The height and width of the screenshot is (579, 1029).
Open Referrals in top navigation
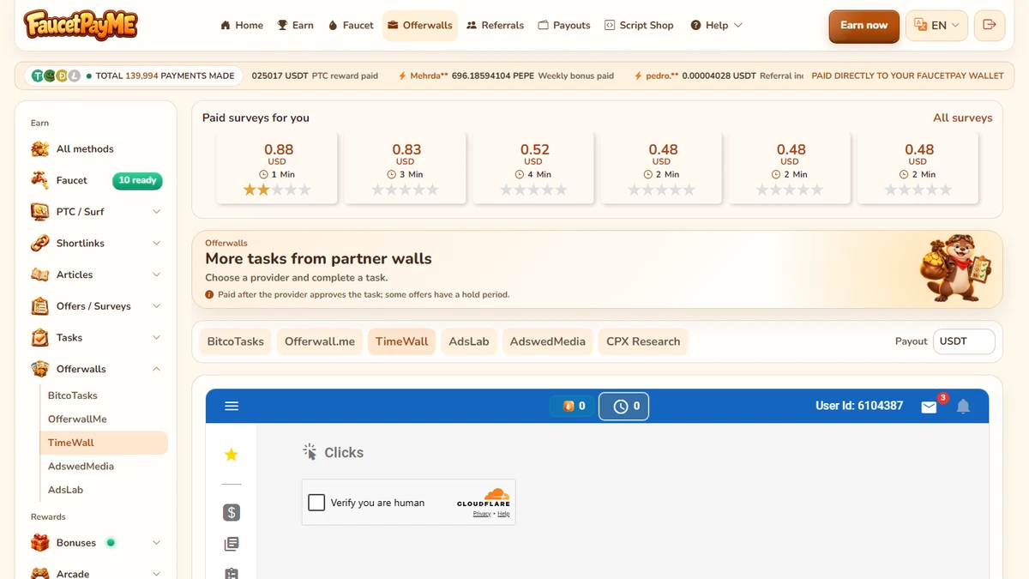pyautogui.click(x=496, y=25)
